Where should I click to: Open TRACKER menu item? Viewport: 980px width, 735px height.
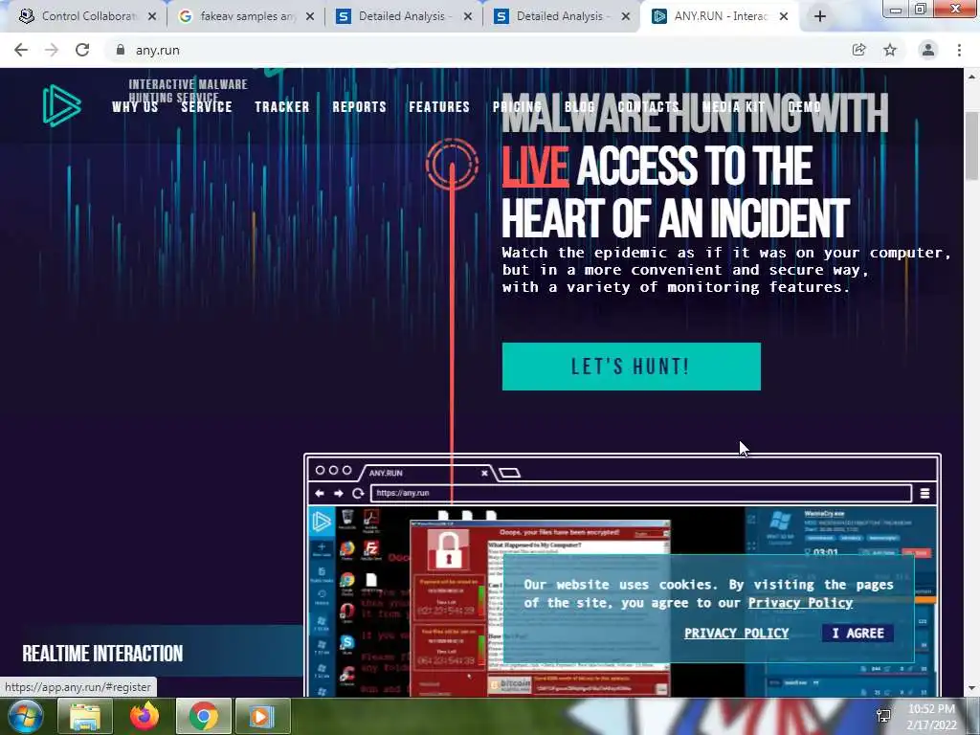pyautogui.click(x=282, y=107)
